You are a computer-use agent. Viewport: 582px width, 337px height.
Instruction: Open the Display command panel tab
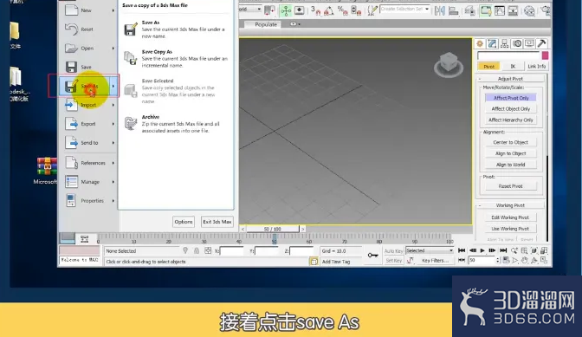(x=529, y=44)
